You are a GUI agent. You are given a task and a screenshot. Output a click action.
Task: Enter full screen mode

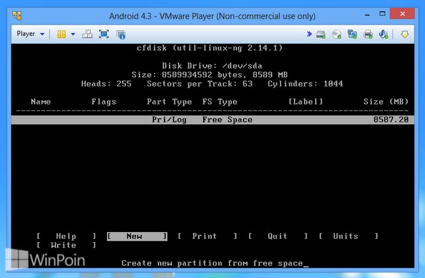tap(104, 34)
